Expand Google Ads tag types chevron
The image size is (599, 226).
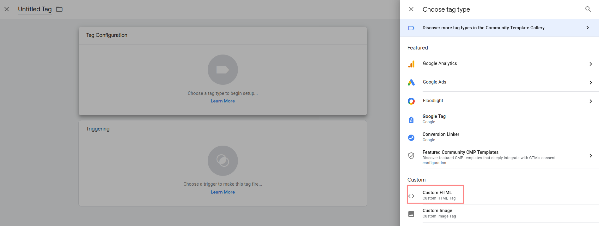click(x=590, y=83)
